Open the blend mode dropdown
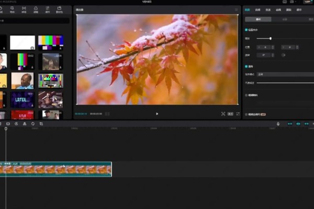This screenshot has height=209, width=314. [285, 74]
